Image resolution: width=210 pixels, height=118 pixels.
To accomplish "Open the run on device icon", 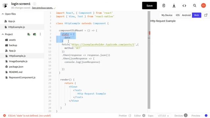I will [x=163, y=6].
